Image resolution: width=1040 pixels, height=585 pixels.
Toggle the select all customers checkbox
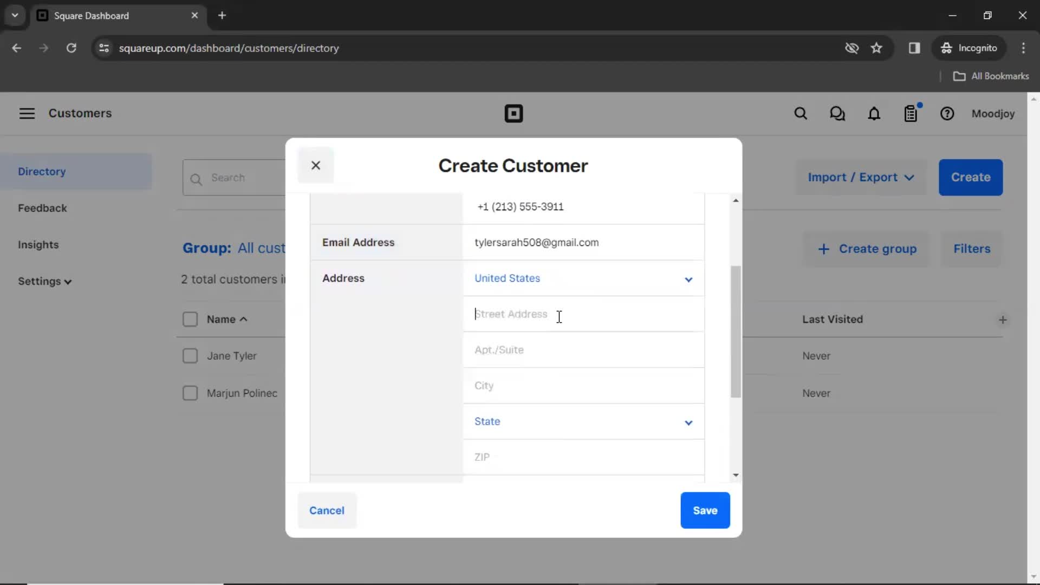[190, 318]
